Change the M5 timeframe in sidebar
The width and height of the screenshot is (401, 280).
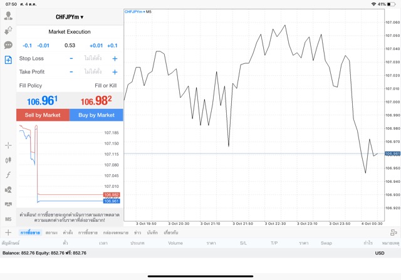(8, 219)
